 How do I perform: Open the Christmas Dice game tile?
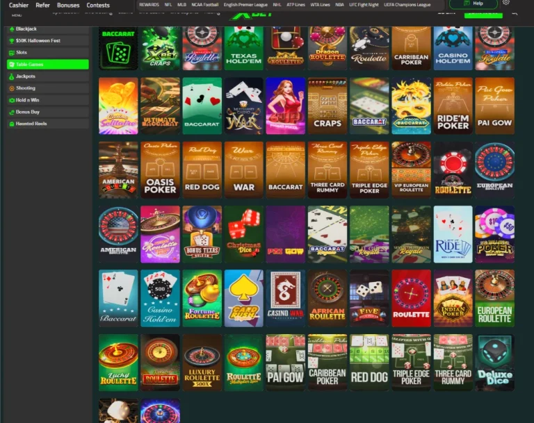tap(244, 234)
